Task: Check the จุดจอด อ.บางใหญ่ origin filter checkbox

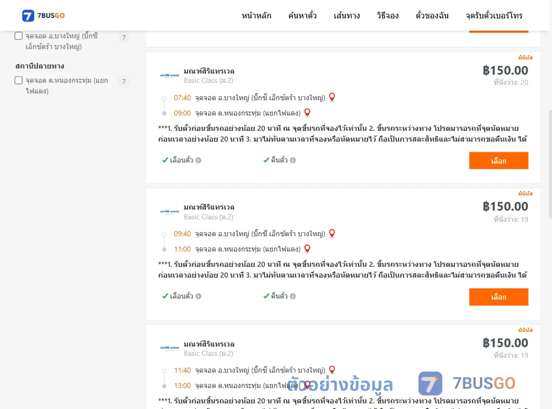Action: (x=19, y=36)
